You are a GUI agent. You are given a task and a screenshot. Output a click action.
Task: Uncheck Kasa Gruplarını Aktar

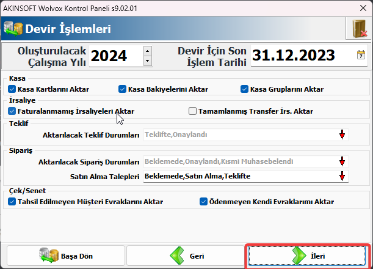(244, 89)
